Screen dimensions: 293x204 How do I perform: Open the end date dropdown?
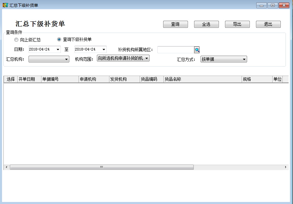click(104, 50)
